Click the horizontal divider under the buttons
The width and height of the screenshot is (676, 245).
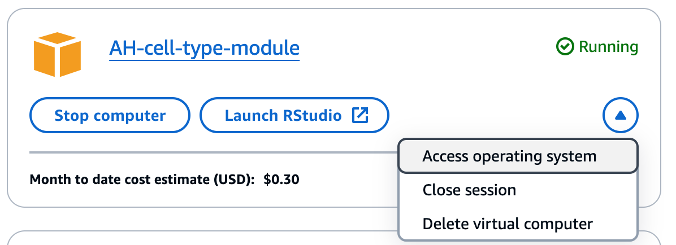pyautogui.click(x=214, y=152)
